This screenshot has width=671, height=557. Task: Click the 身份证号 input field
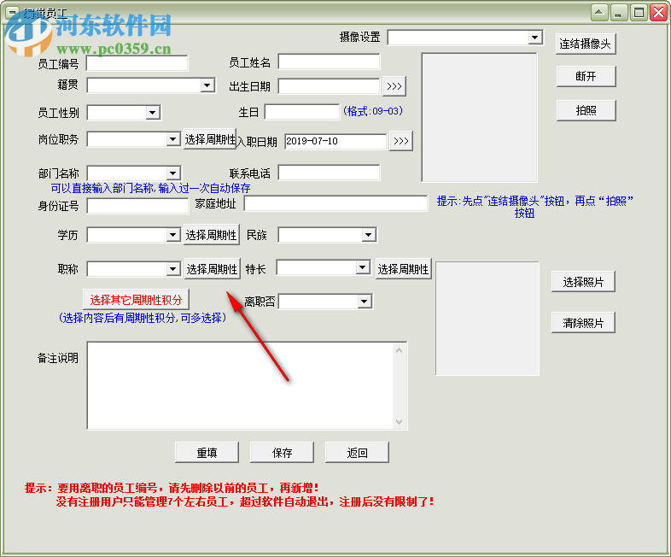(137, 206)
